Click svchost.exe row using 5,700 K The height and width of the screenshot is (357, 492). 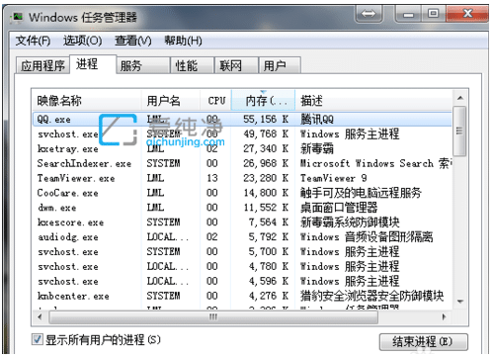tap(242, 251)
